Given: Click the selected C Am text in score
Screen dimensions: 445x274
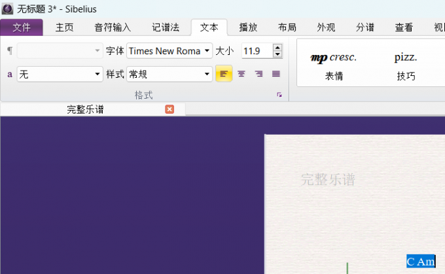Looking at the screenshot, I should [x=421, y=262].
